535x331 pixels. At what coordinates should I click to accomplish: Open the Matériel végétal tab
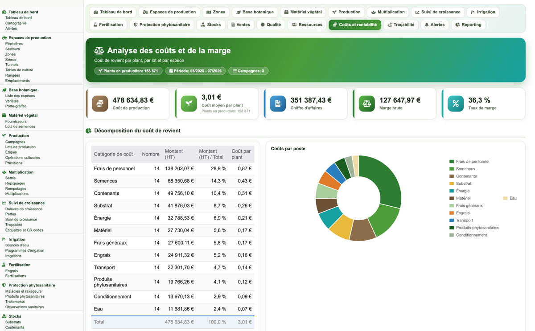click(x=303, y=12)
